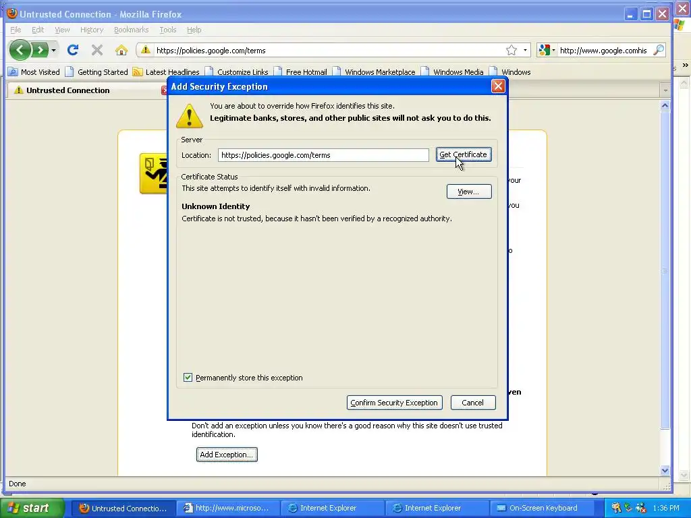Click Confirm Security Exception
The width and height of the screenshot is (691, 518).
(394, 403)
